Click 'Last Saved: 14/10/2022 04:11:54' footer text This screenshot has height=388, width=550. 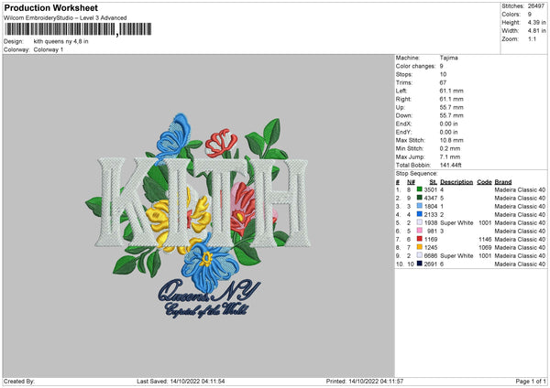tap(181, 381)
